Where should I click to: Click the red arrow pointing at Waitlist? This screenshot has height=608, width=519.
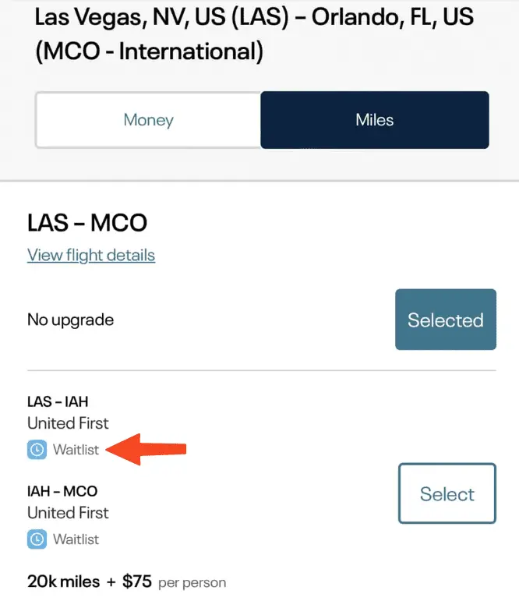[x=147, y=450]
